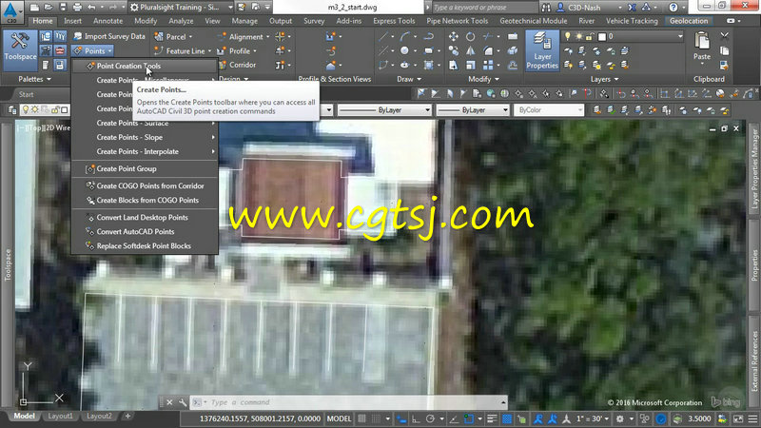
Task: Toggle lineweight display in status bar
Action: click(492, 418)
